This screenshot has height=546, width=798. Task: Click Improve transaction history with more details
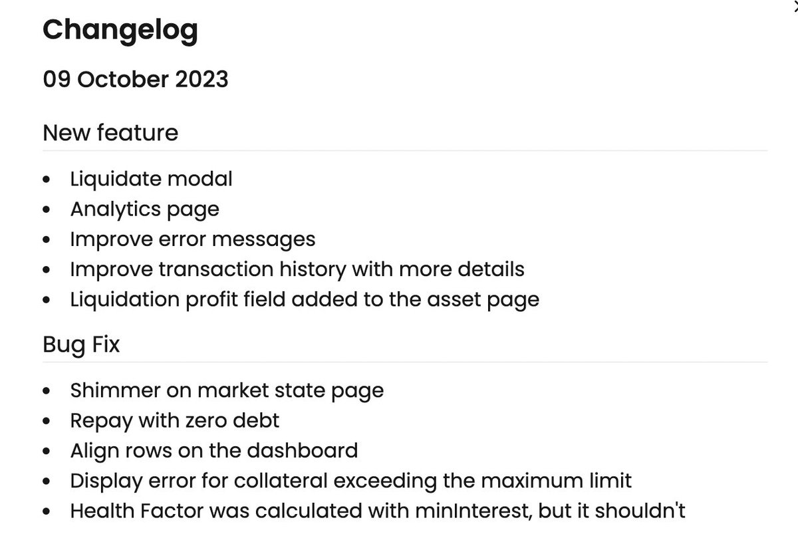tap(297, 269)
